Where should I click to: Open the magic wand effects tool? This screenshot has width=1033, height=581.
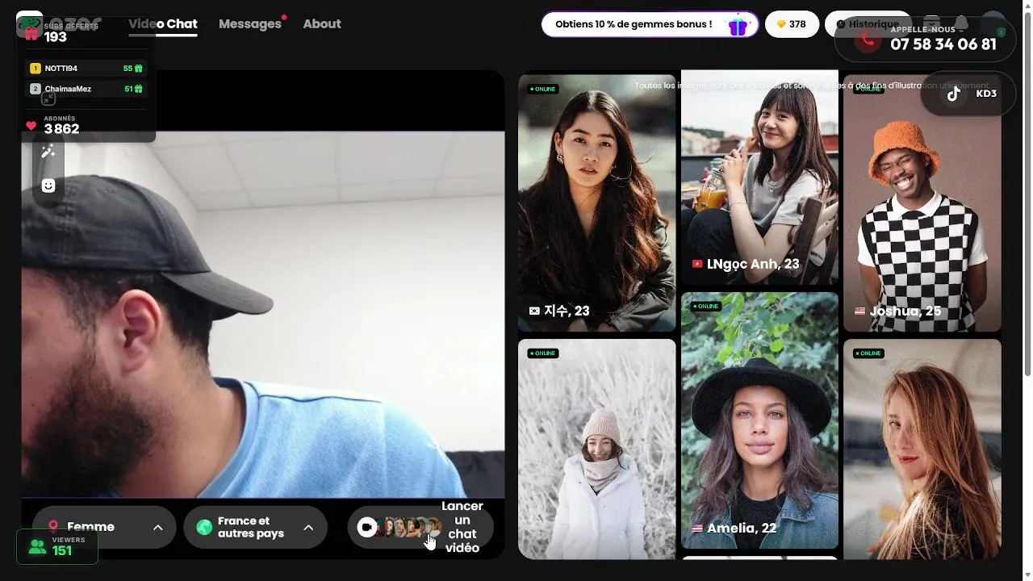coord(48,151)
